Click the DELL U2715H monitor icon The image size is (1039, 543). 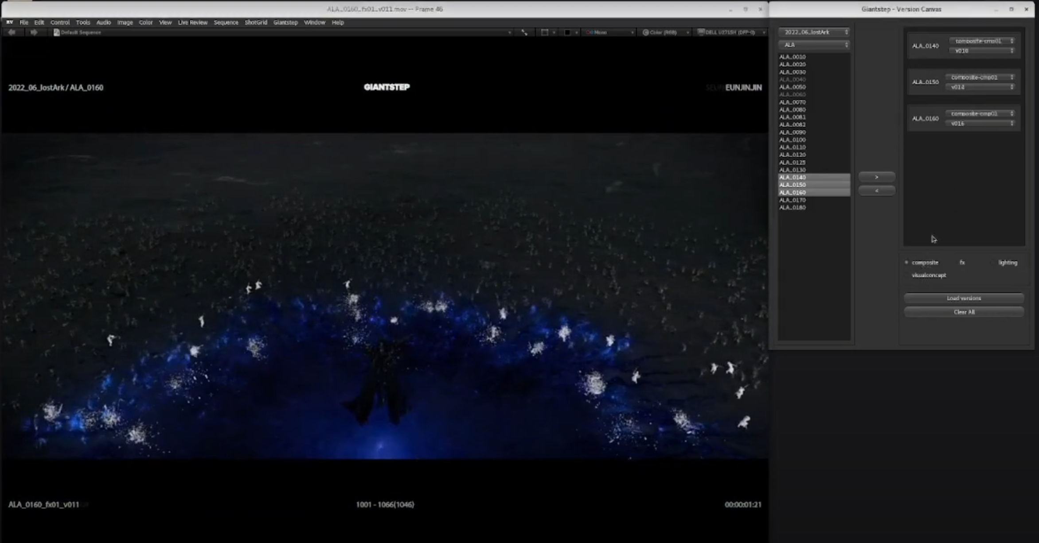point(701,32)
